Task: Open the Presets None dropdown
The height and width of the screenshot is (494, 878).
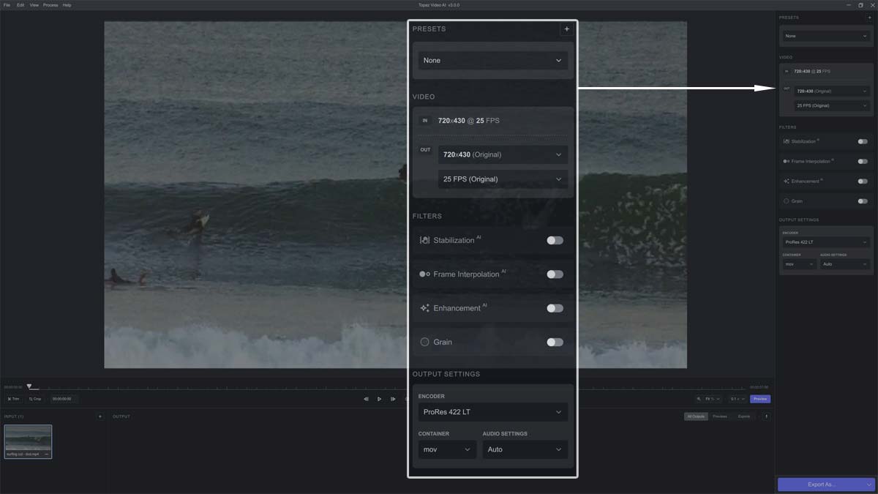Action: click(492, 60)
